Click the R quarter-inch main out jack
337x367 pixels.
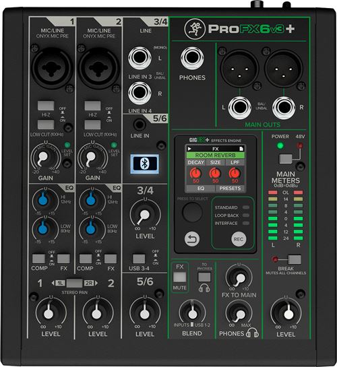(283, 108)
